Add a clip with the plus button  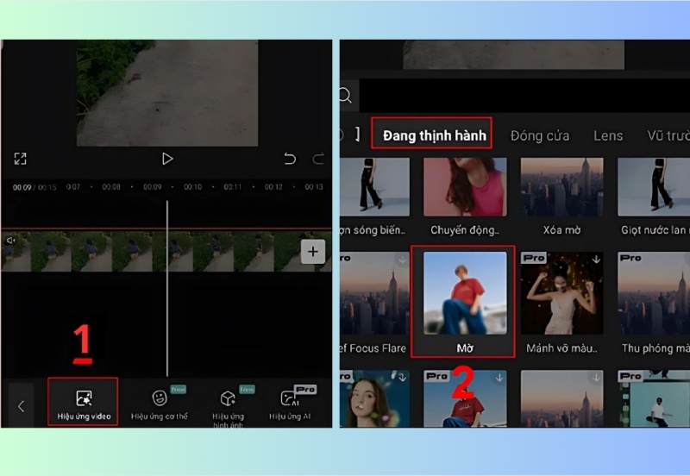point(312,252)
